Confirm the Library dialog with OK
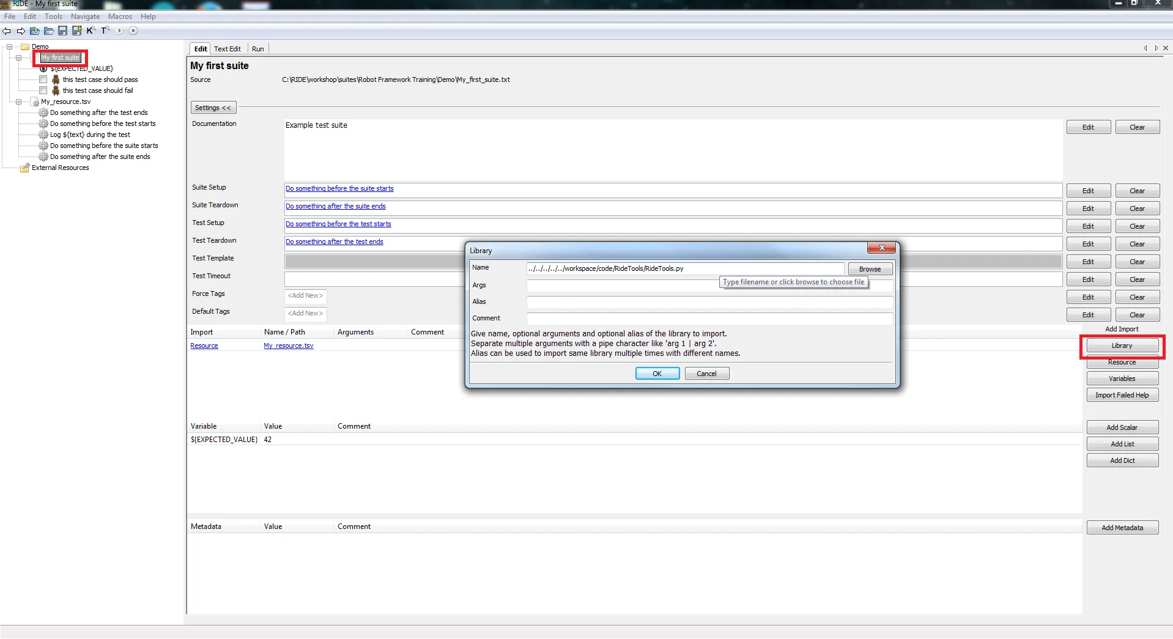Image resolution: width=1173 pixels, height=639 pixels. coord(657,374)
